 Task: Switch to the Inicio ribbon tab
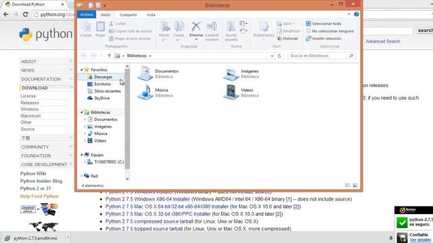(x=106, y=15)
